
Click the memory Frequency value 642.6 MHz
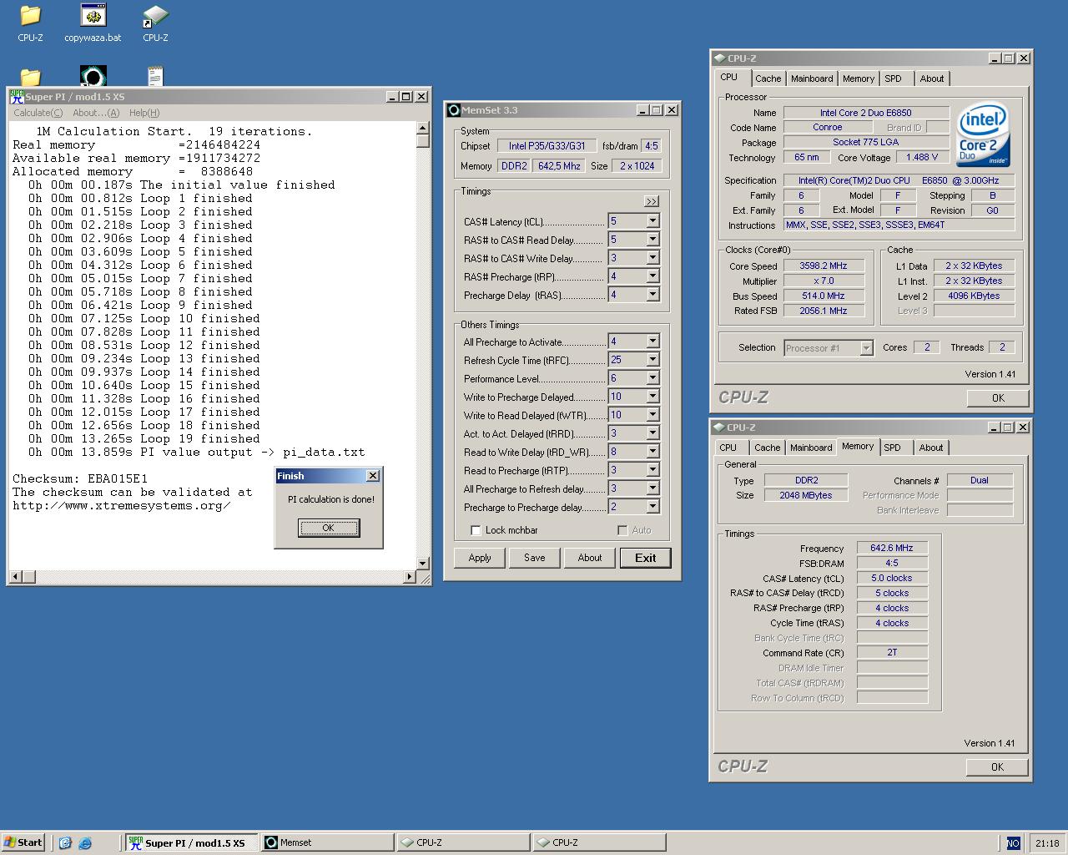pos(892,548)
